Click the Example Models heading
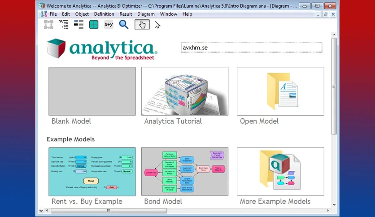Image resolution: width=375 pixels, height=217 pixels. click(x=70, y=139)
